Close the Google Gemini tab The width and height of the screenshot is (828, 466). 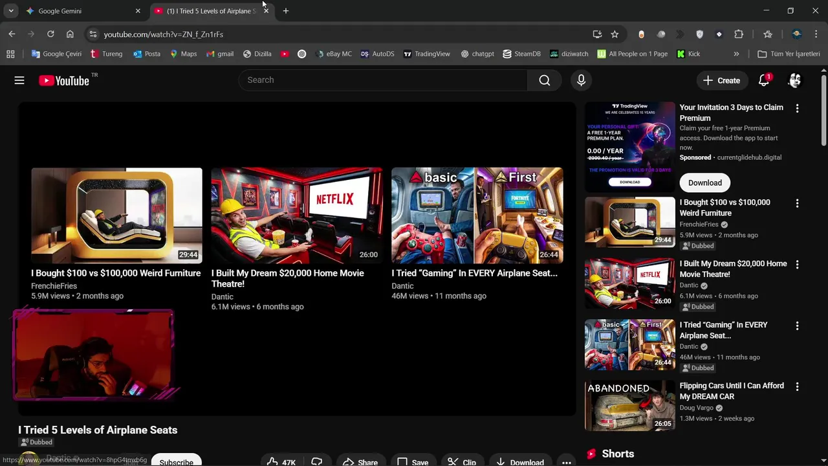138,11
